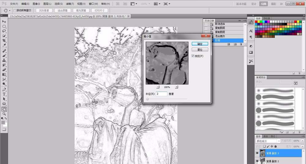Select the Gradient tool
The width and height of the screenshot is (306, 164).
click(x=4, y=74)
